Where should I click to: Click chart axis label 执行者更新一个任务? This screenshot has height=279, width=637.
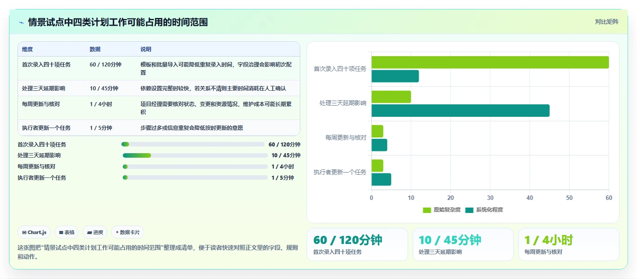[340, 172]
